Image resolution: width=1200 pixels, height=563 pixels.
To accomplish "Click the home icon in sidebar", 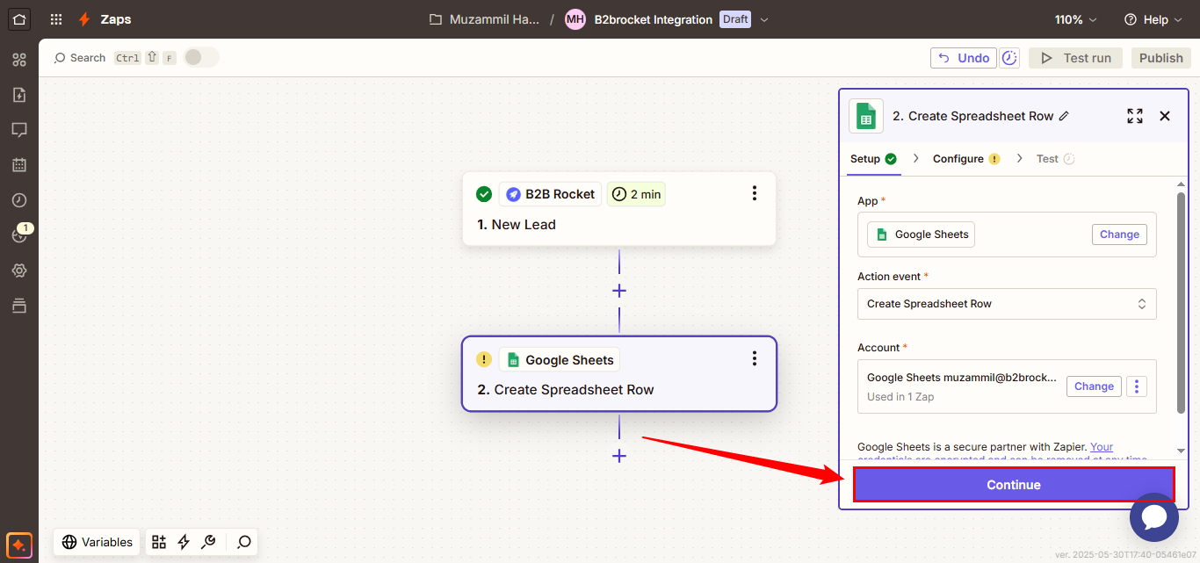I will 19,19.
